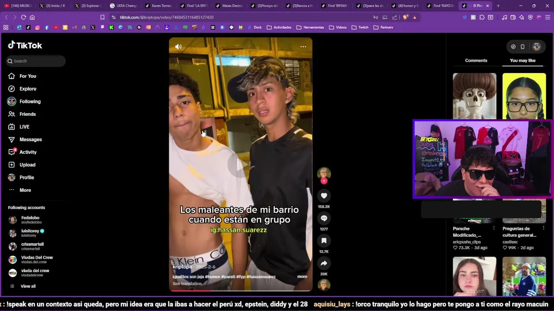Switch to the (3) Inicio / X tab
This screenshot has height=311, width=554.
coord(53,6)
